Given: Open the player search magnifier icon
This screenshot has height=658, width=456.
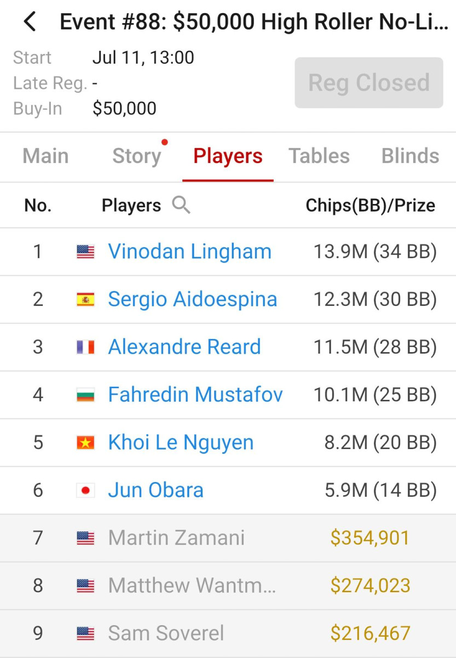Looking at the screenshot, I should 181,205.
